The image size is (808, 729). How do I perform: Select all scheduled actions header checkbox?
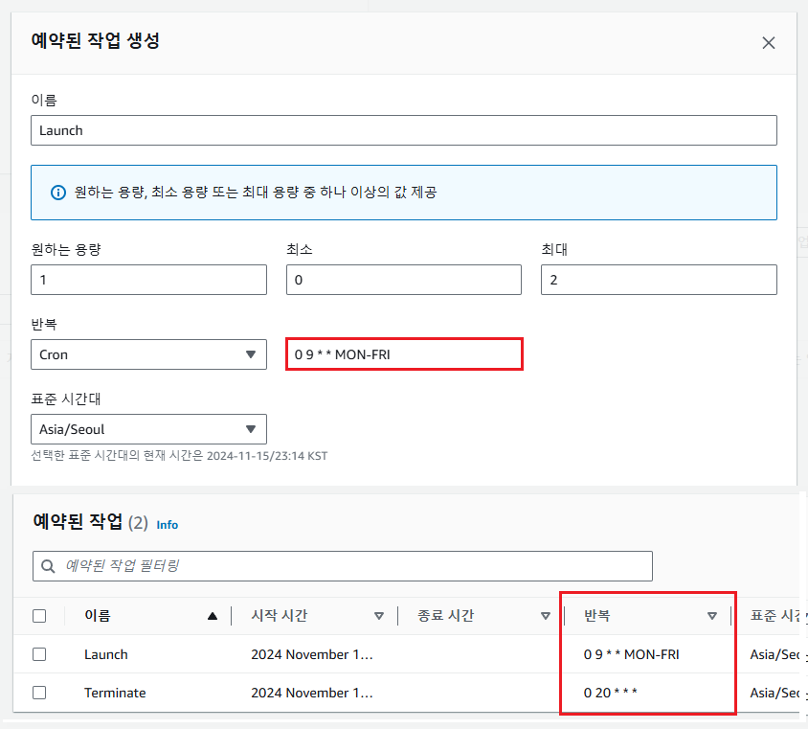[x=39, y=616]
